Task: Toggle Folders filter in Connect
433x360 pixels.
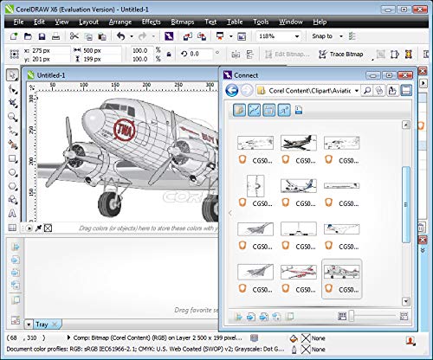Action: 239,110
